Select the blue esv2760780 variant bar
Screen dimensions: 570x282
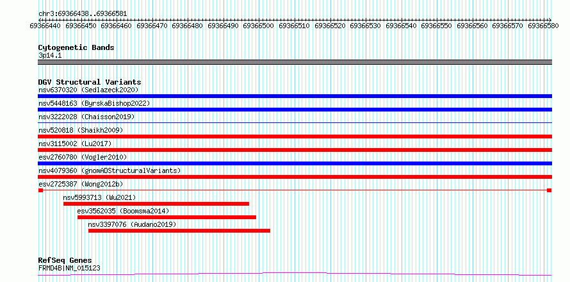click(295, 163)
